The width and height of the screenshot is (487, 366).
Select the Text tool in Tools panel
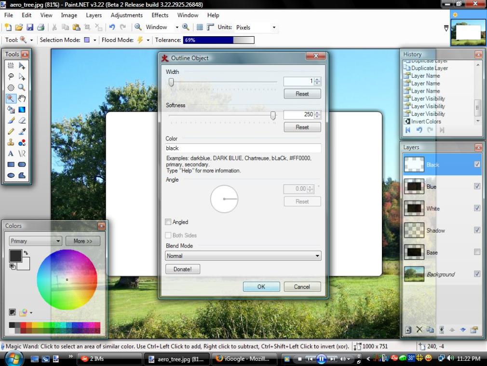[x=11, y=154]
